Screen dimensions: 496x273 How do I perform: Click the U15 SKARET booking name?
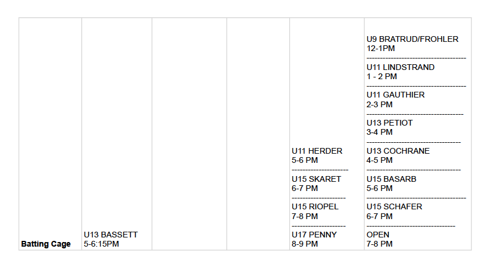[x=316, y=179]
